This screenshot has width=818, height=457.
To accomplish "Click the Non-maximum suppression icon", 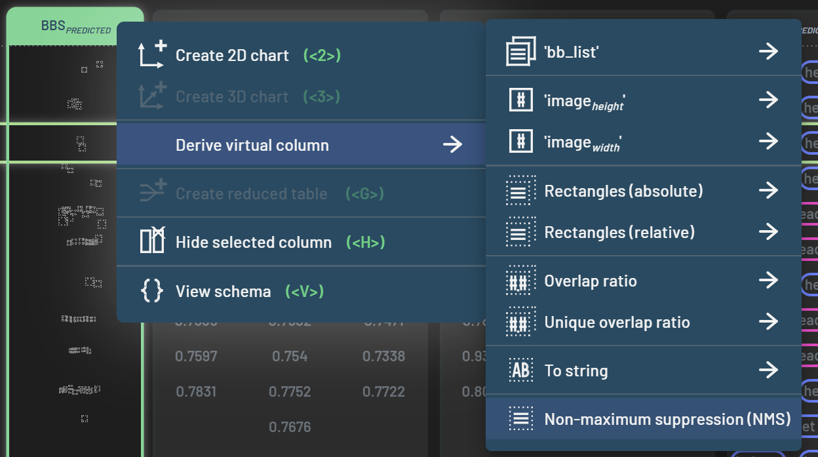I will (x=521, y=419).
